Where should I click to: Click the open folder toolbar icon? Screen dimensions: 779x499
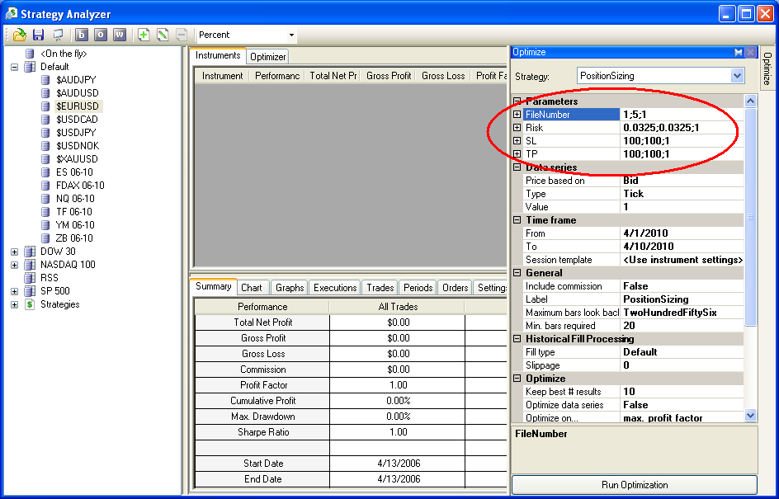[x=19, y=35]
